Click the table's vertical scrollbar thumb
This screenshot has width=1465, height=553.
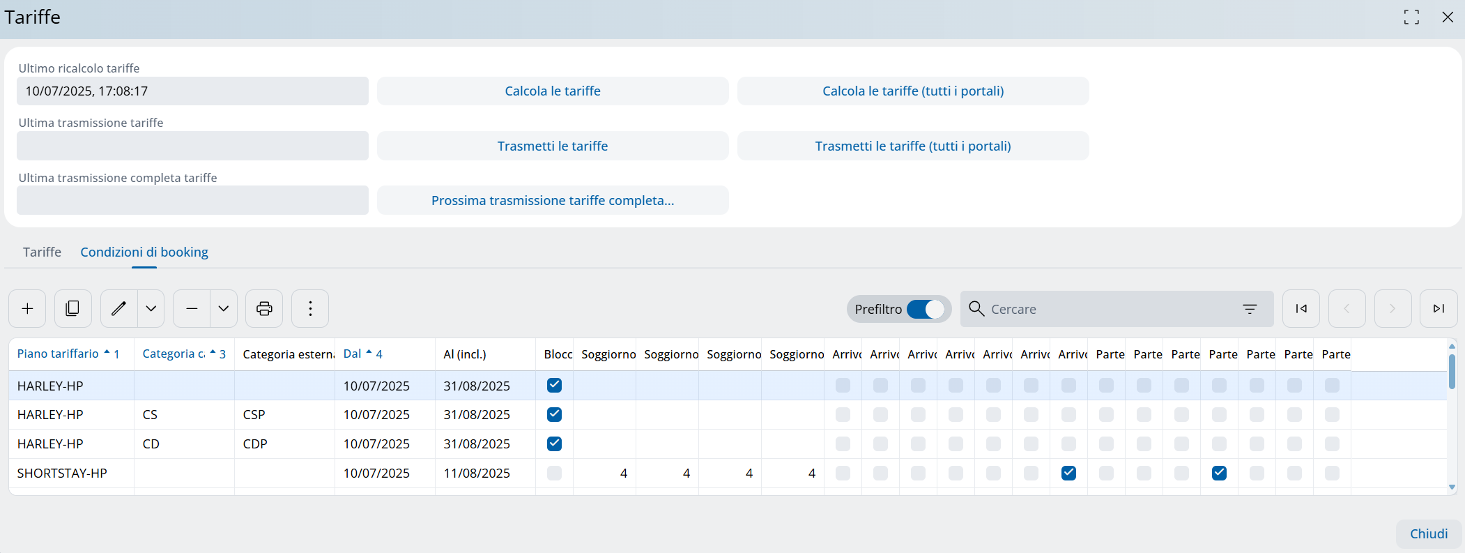[x=1452, y=371]
